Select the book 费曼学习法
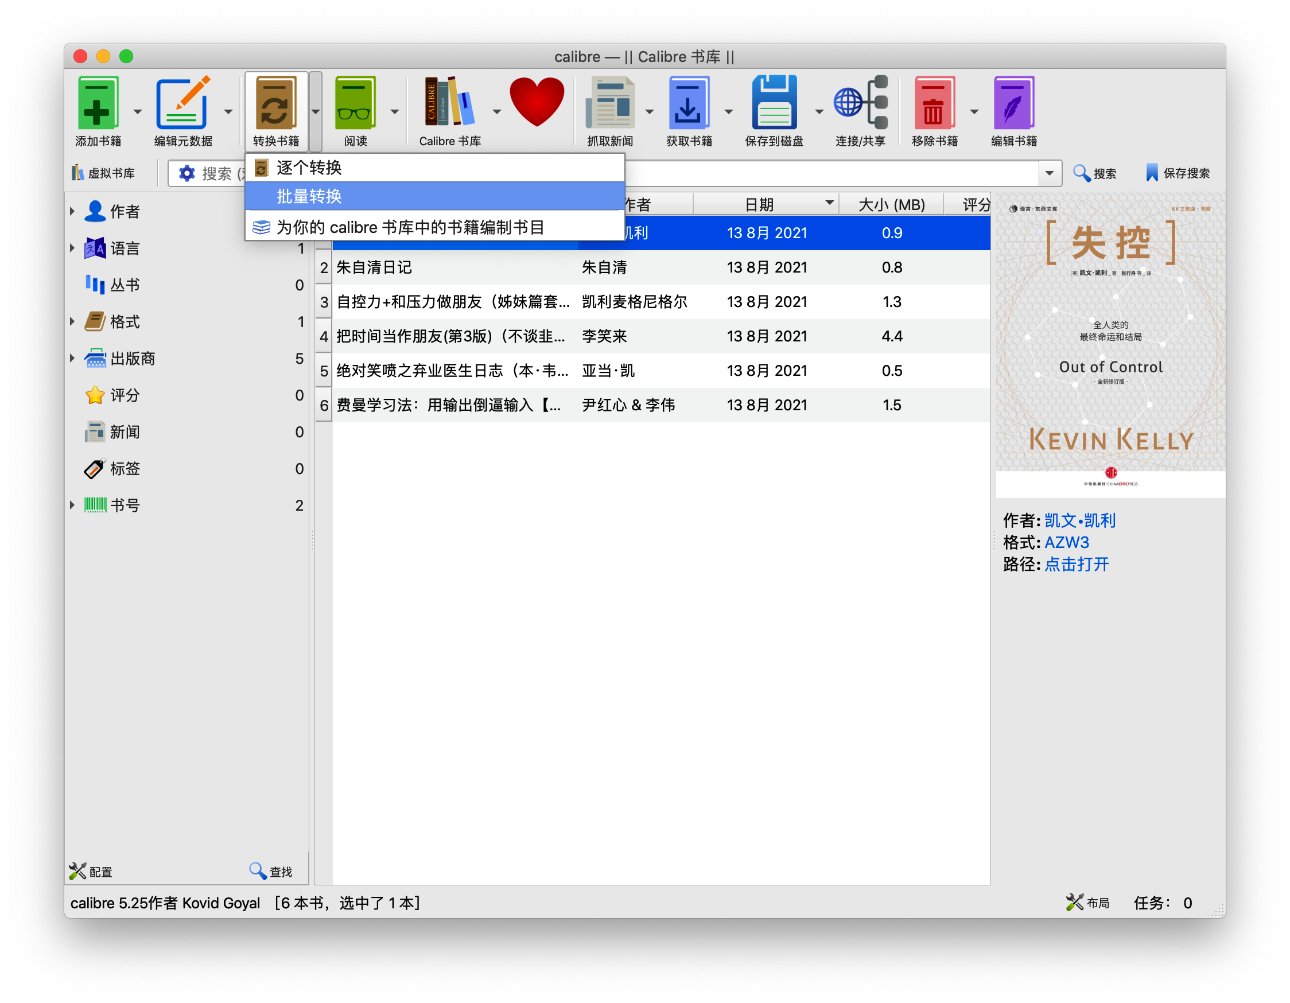1290x1003 pixels. [653, 405]
